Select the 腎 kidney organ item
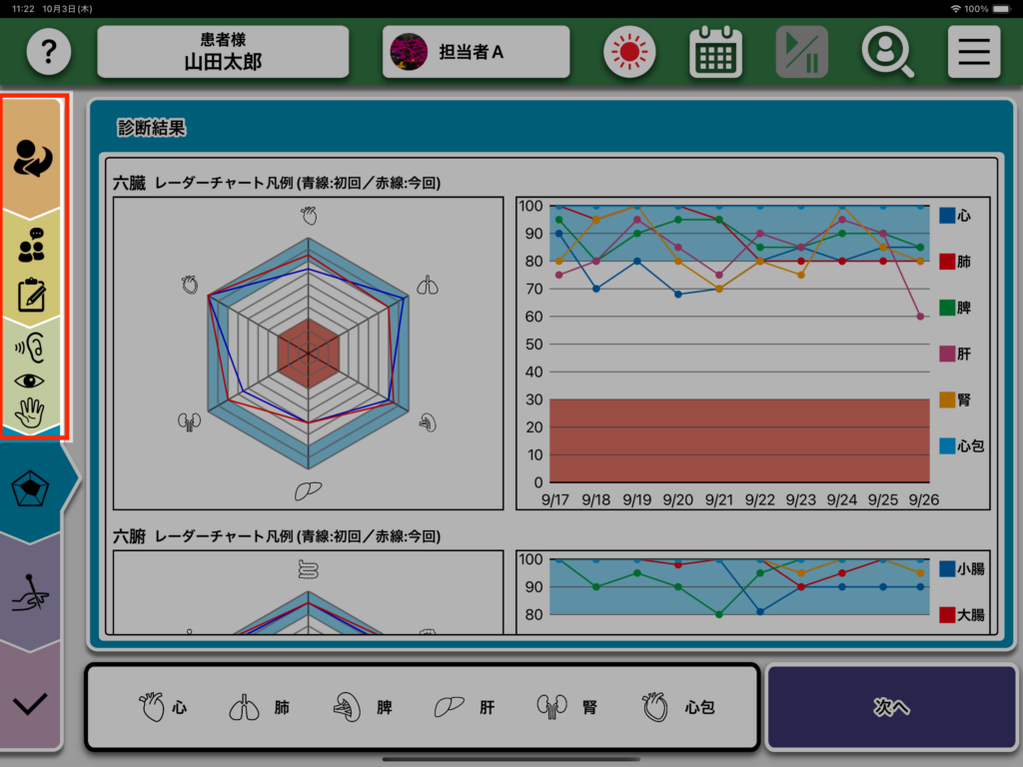 pos(567,708)
